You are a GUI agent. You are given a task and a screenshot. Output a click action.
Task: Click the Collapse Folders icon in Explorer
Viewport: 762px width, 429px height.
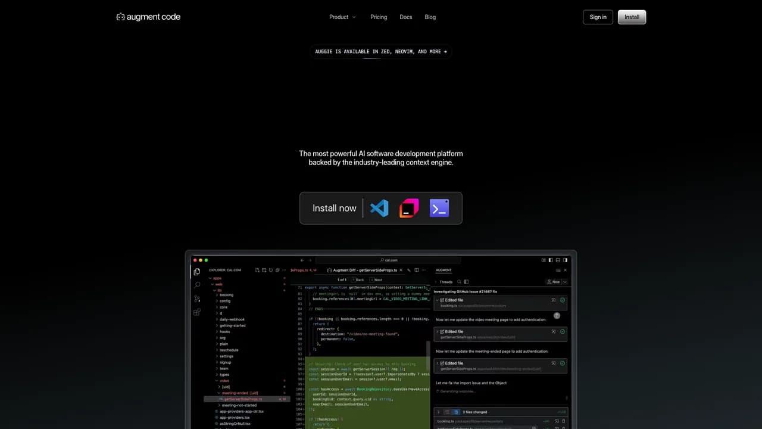(x=277, y=270)
